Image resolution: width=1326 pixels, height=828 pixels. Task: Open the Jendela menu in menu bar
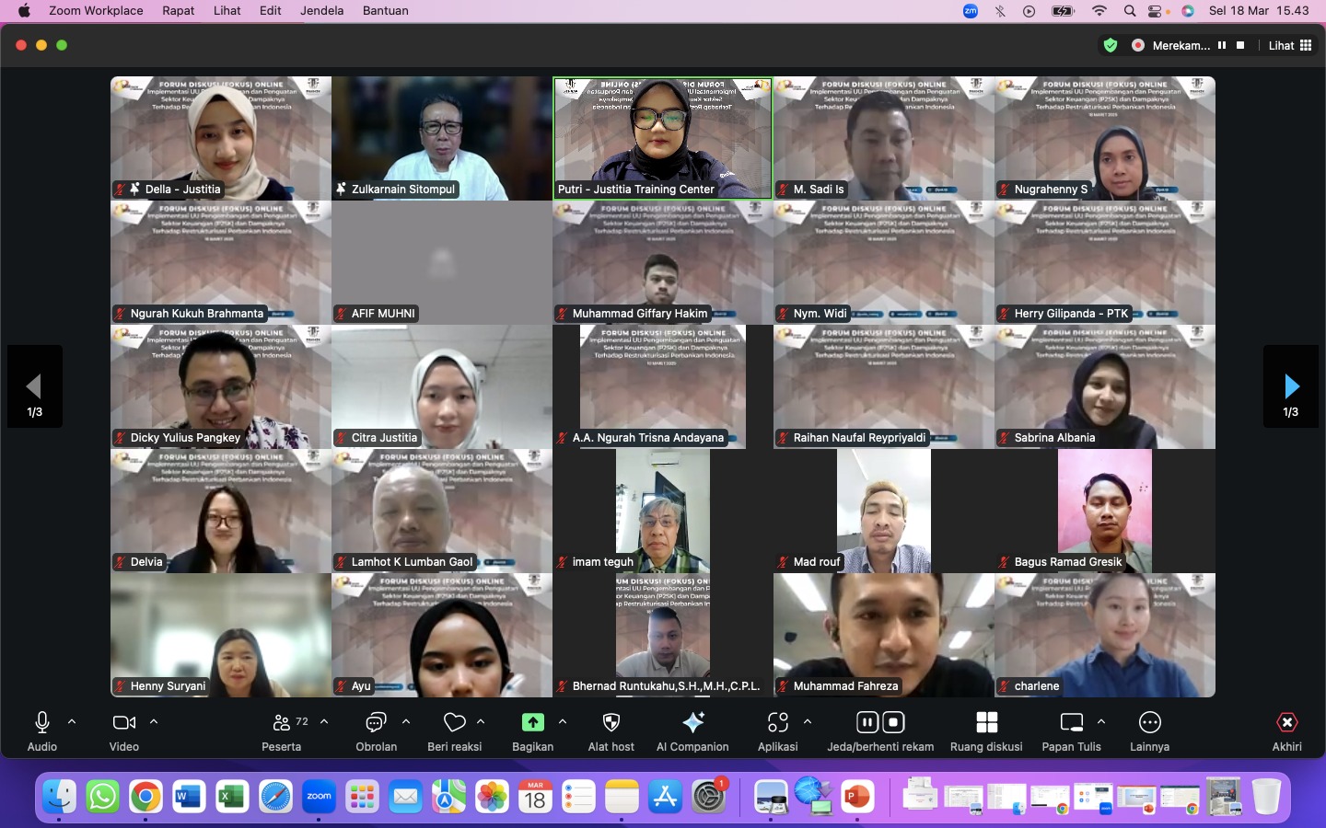[x=321, y=11]
